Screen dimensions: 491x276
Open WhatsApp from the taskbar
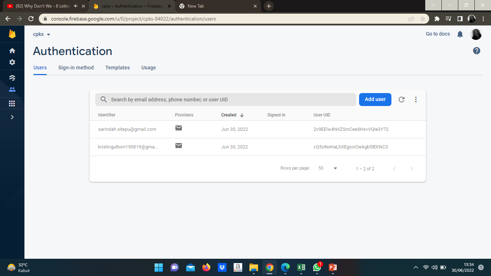click(317, 267)
